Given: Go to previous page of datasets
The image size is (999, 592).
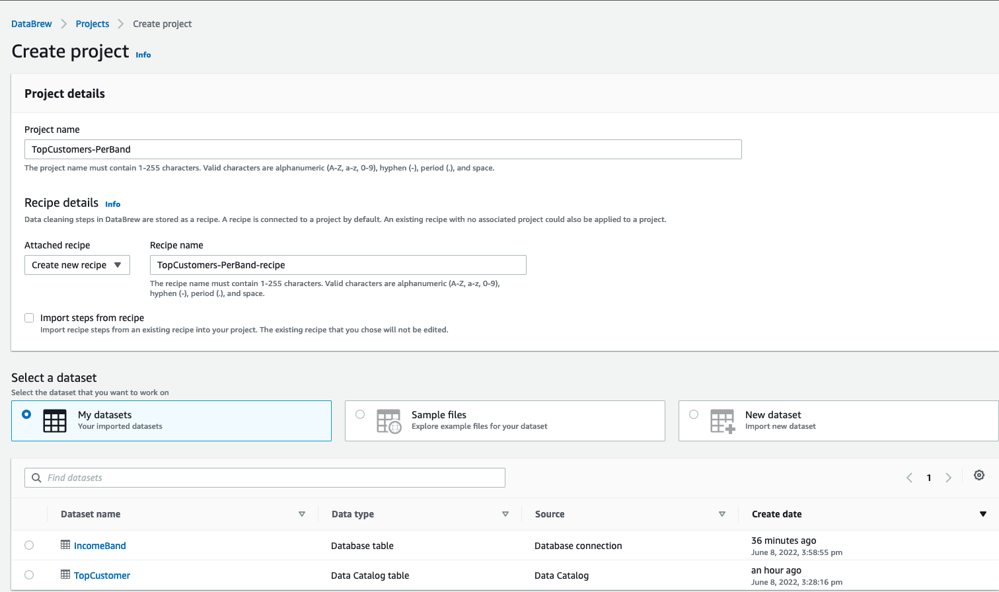Looking at the screenshot, I should 909,478.
